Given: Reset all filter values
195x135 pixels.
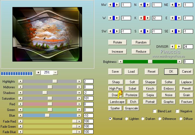Looking at the screenshot, I should [152, 72].
